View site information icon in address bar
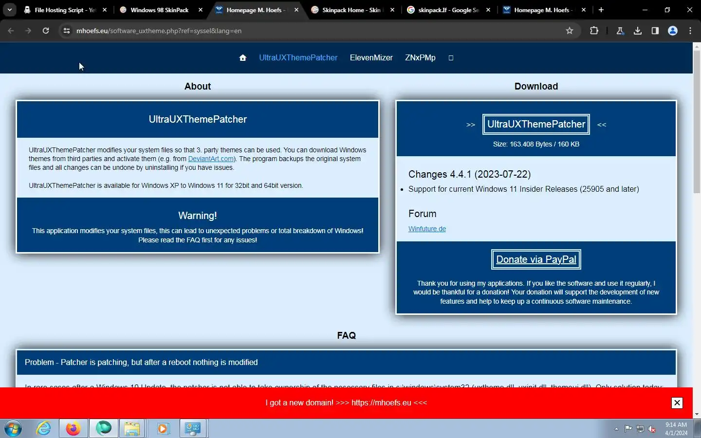 coord(67,31)
